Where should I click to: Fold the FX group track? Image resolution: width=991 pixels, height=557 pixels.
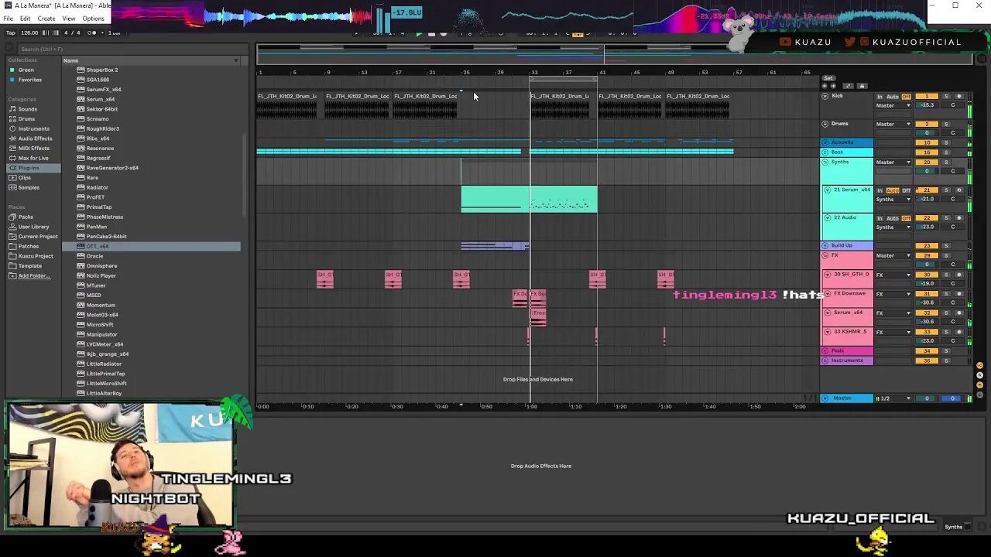pyautogui.click(x=825, y=255)
